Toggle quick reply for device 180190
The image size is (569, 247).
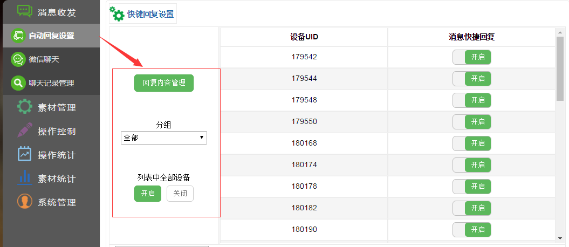[x=472, y=230]
